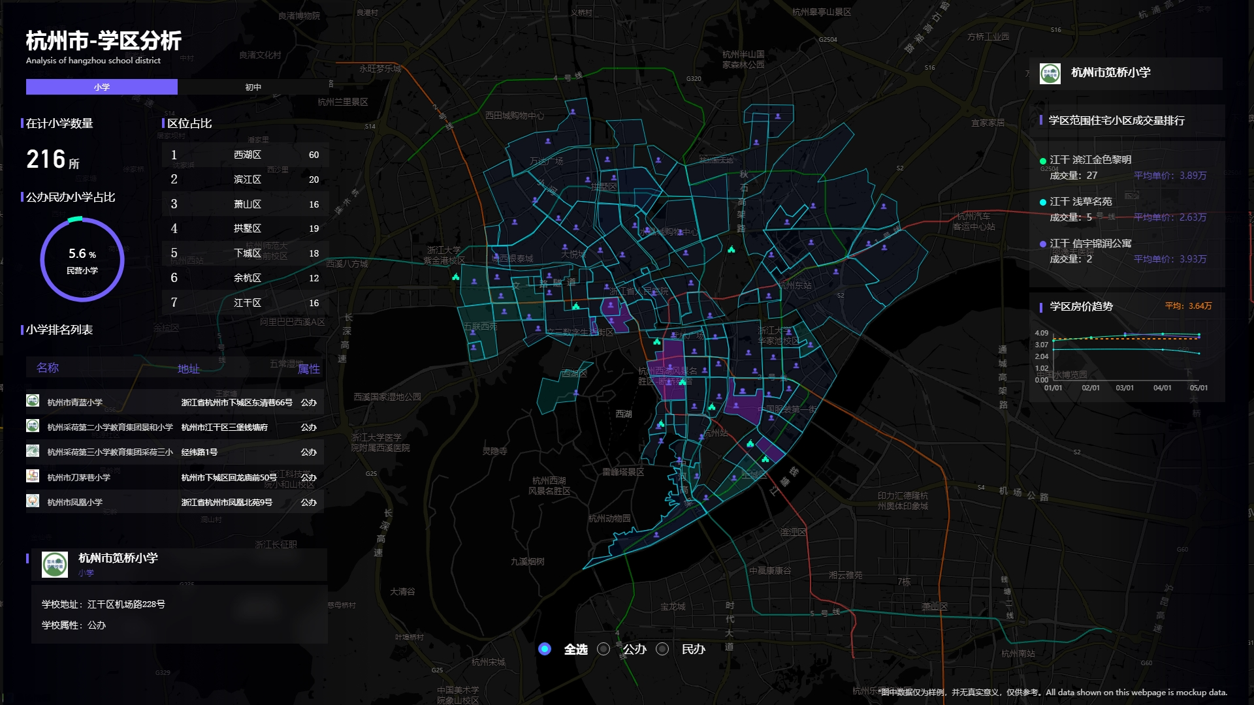The image size is (1254, 705).
Task: Click 杭州市刀茅巷小学 school logo icon
Action: 33,476
